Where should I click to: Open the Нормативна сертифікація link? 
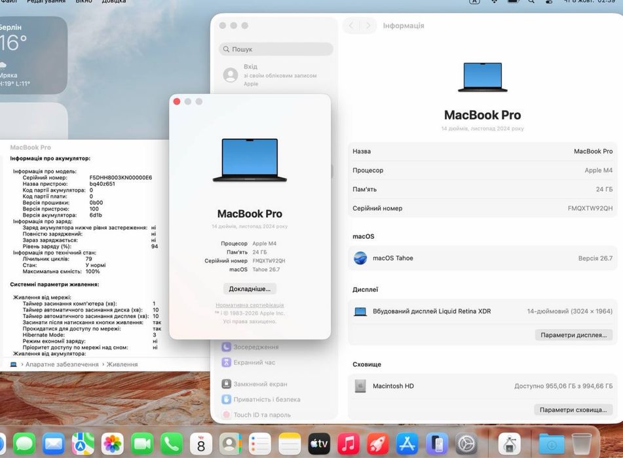tap(250, 305)
